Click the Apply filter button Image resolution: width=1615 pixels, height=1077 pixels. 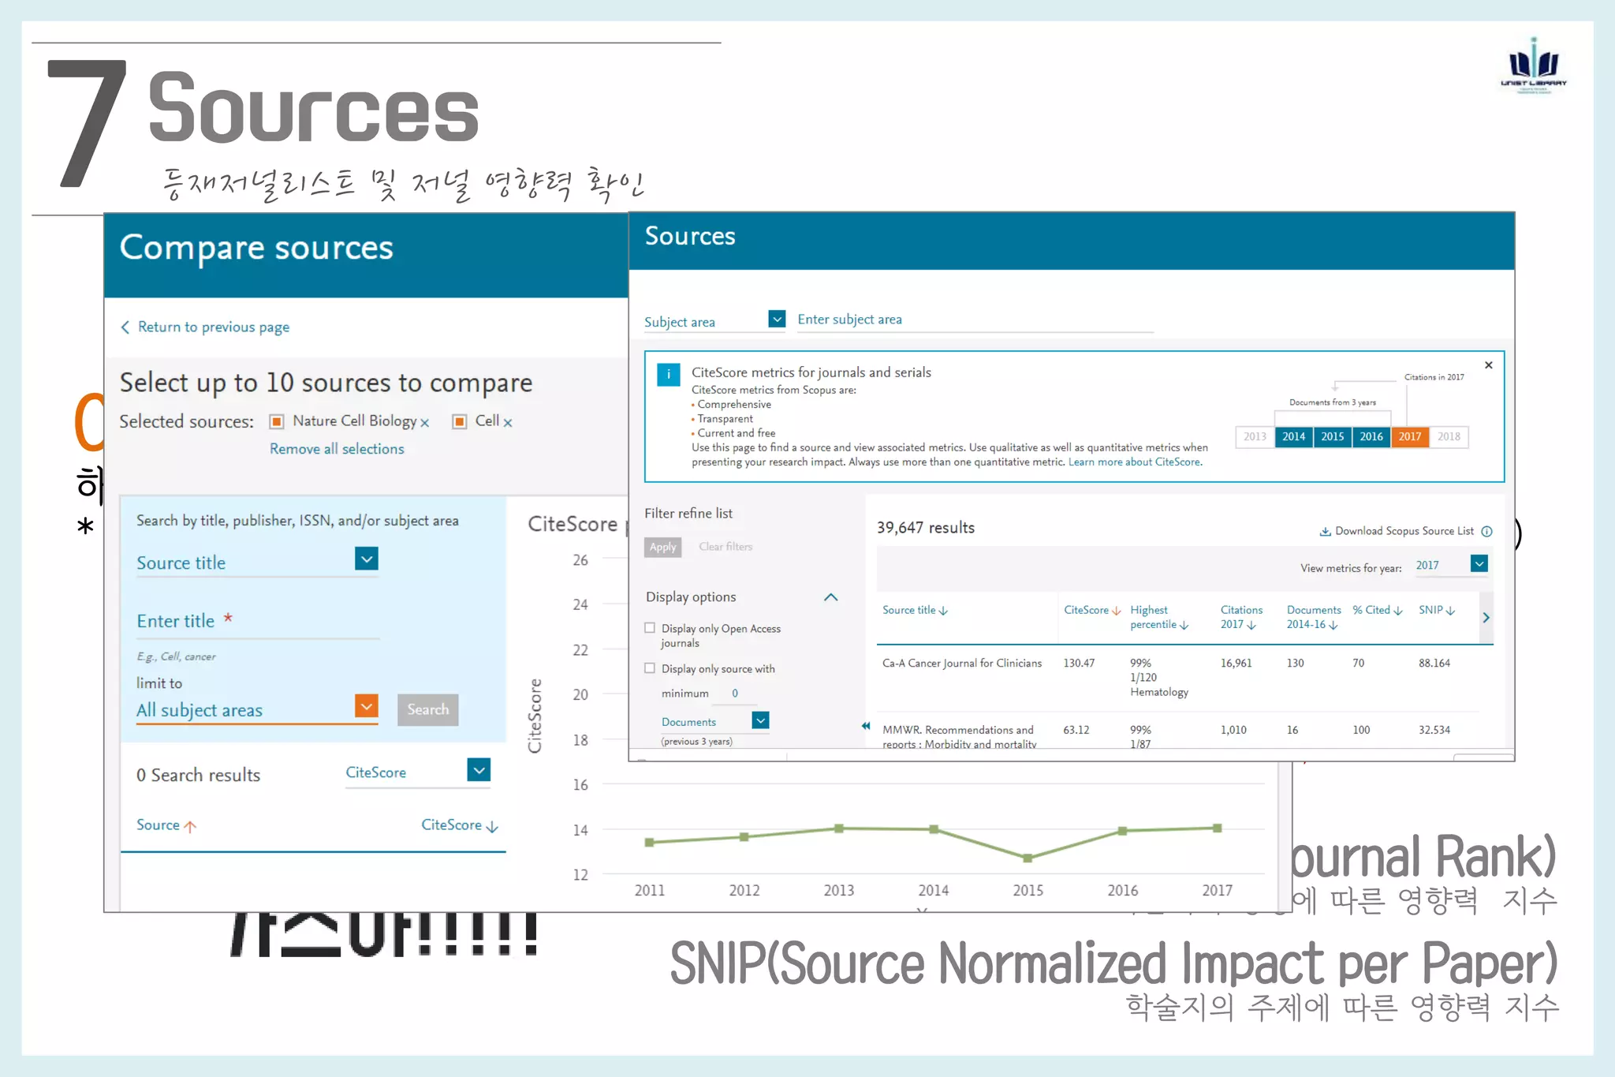point(662,547)
